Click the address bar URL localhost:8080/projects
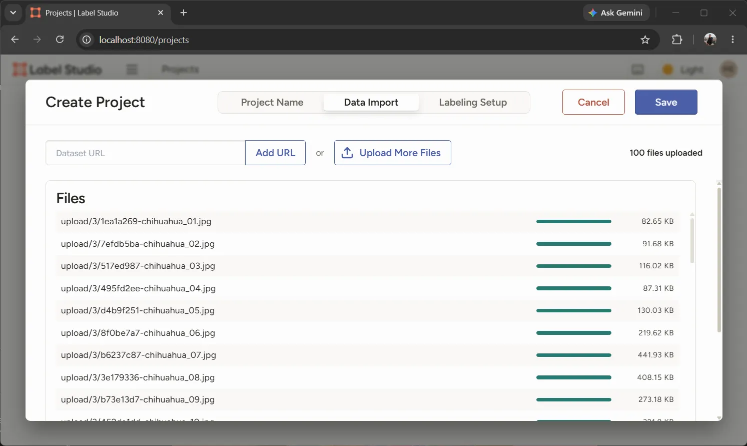The width and height of the screenshot is (747, 446). pos(144,40)
